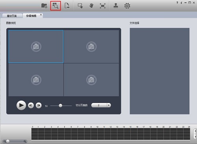The image size is (197, 144).
Task: Select the pointer selection tool icon
Action: [80, 6]
